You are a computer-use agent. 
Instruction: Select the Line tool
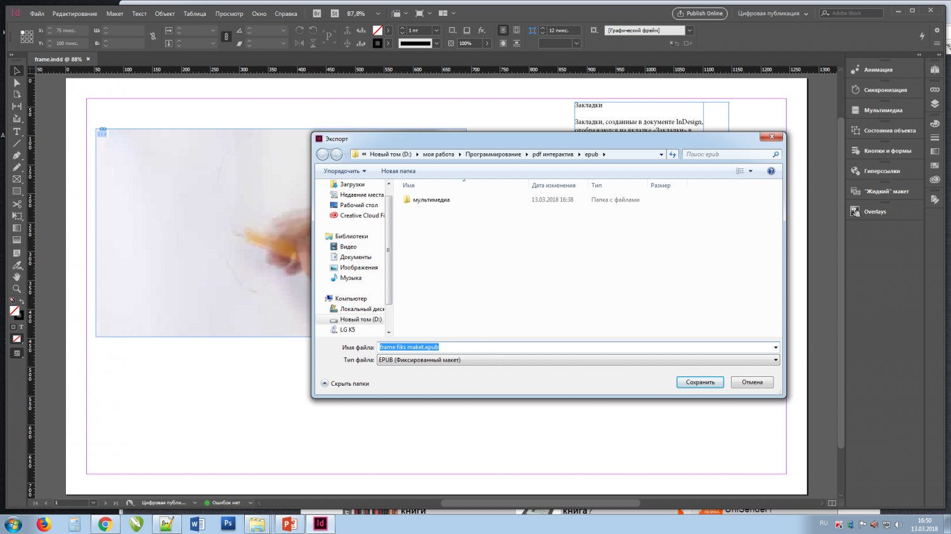pos(17,144)
